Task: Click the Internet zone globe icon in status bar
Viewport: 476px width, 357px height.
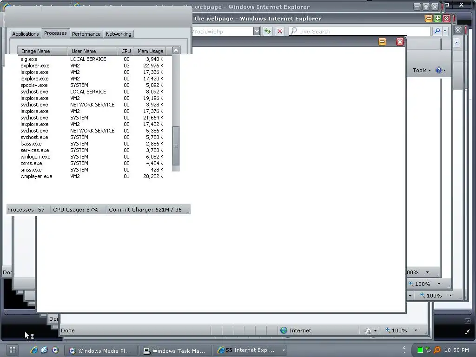Action: point(284,331)
